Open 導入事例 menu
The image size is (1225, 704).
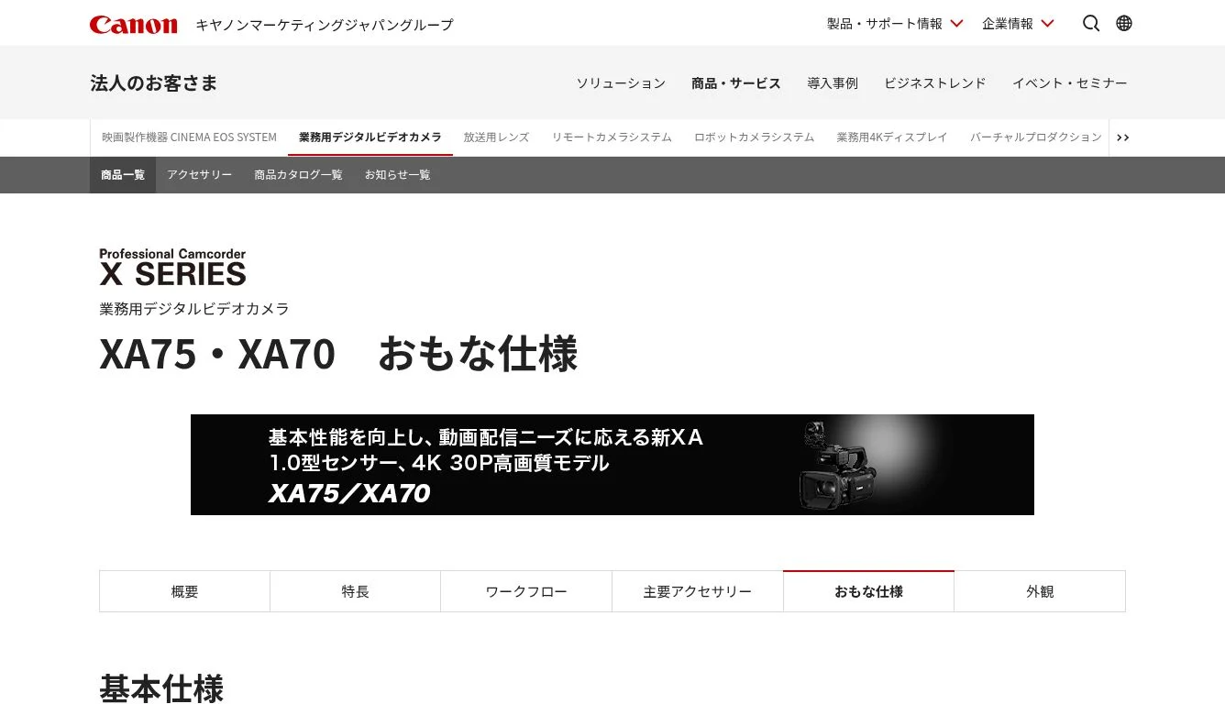point(833,83)
